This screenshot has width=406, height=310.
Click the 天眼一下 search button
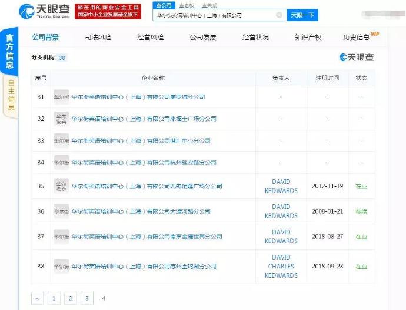pos(303,15)
